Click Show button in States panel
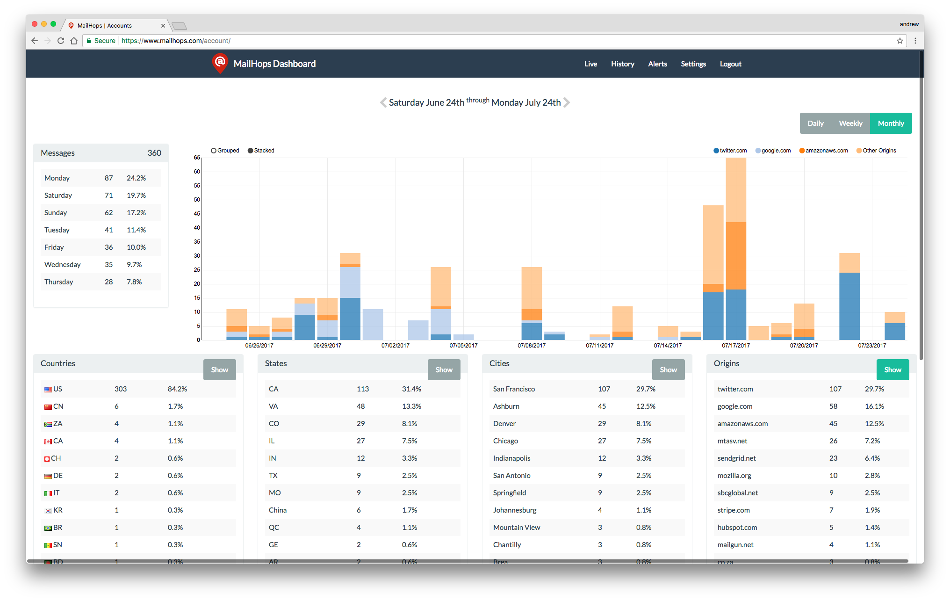950x601 pixels. coord(444,369)
